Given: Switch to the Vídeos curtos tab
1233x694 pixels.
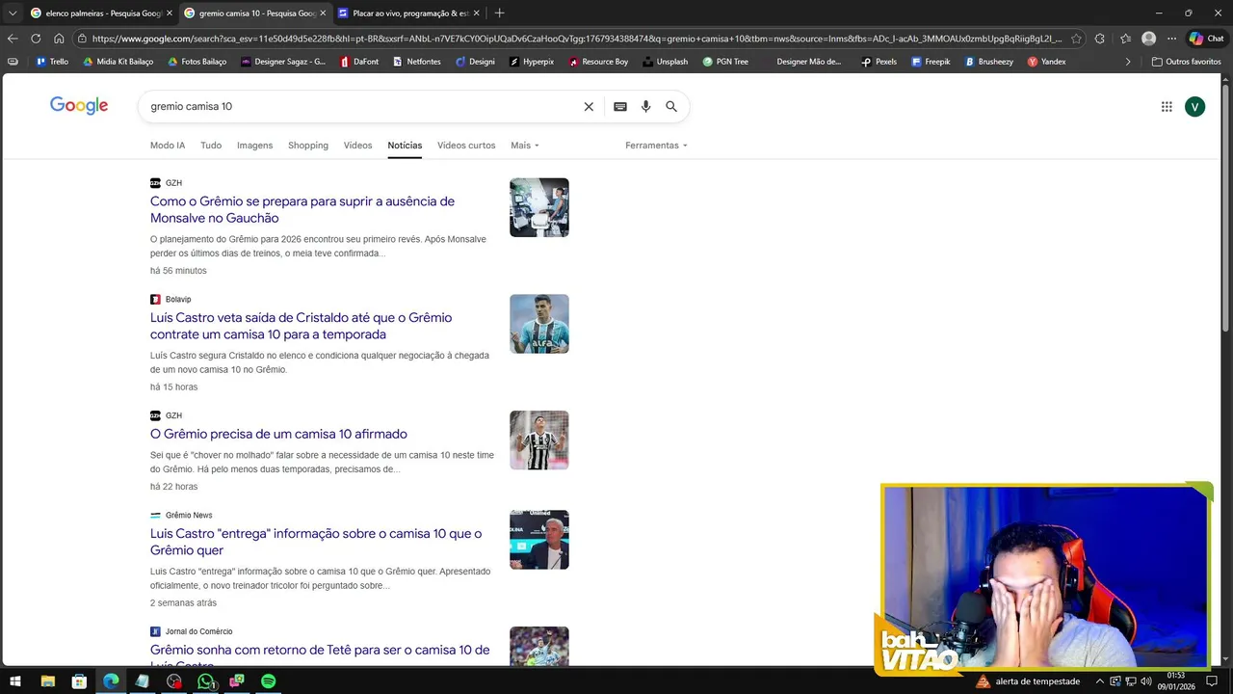Looking at the screenshot, I should tap(466, 146).
